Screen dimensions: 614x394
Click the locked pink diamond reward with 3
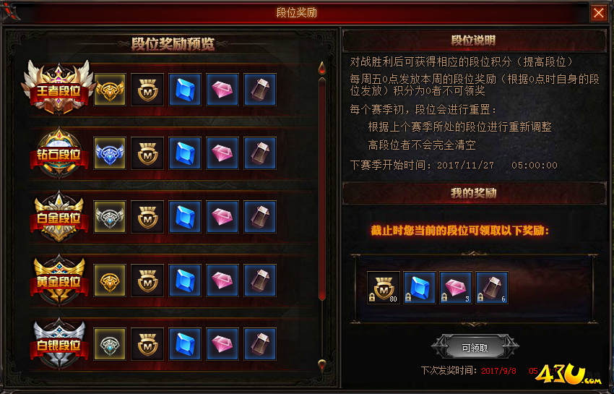point(456,288)
